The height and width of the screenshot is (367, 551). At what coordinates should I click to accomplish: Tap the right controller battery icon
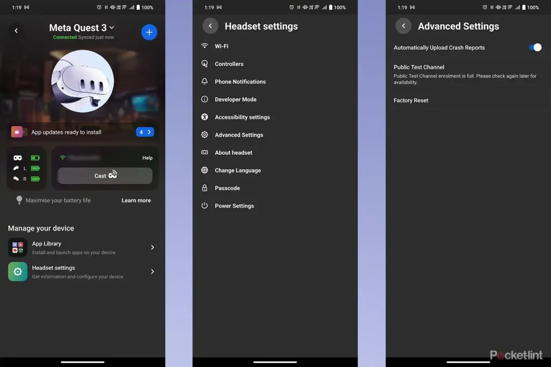click(x=35, y=179)
